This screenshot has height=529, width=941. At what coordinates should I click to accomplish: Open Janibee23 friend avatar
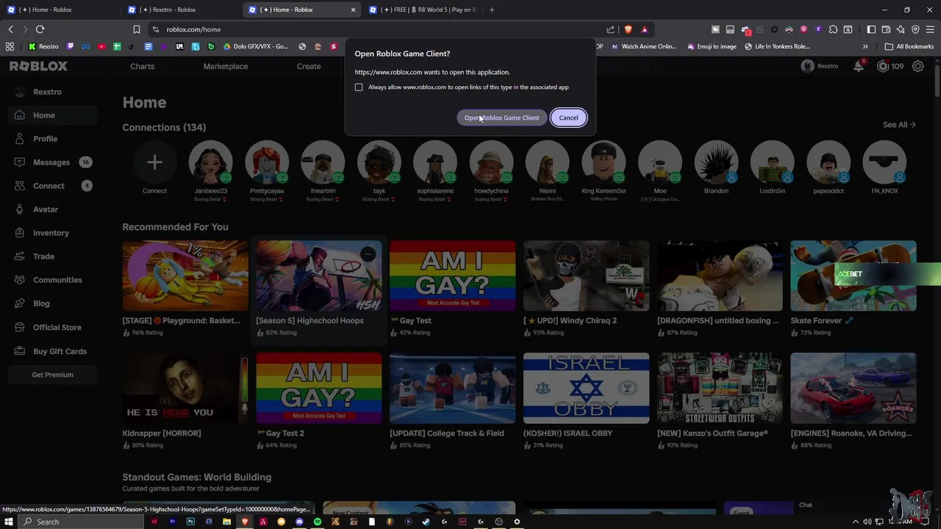coord(211,162)
